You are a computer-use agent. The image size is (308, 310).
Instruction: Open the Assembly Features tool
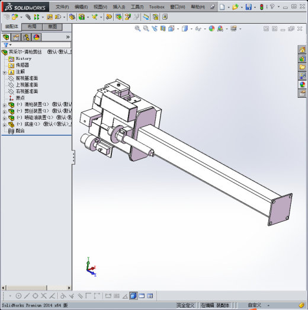pos(82,17)
